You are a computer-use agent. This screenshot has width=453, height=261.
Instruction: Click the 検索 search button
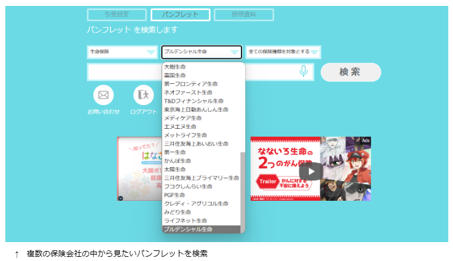click(x=351, y=72)
